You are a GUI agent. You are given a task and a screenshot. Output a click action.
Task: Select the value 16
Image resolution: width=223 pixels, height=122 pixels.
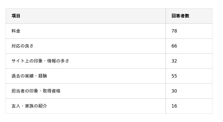[x=174, y=106]
